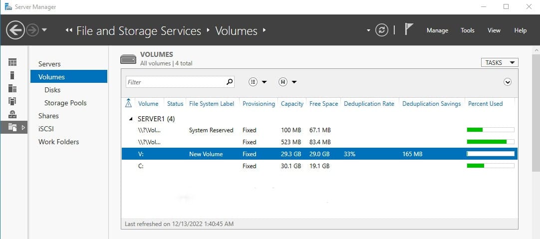This screenshot has height=239, width=540.
Task: Collapse the SERVER1 (4) group triangle
Action: 131,119
